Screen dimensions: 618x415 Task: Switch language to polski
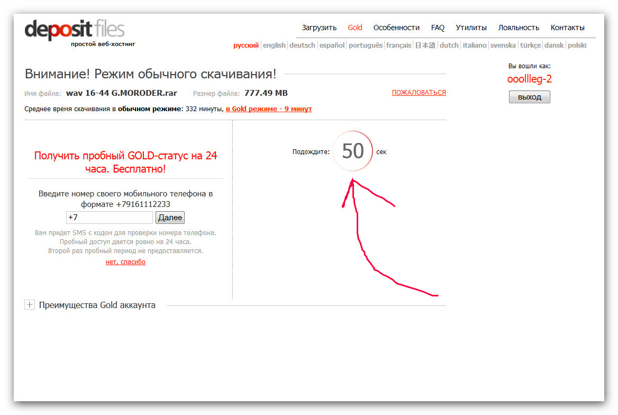(577, 46)
